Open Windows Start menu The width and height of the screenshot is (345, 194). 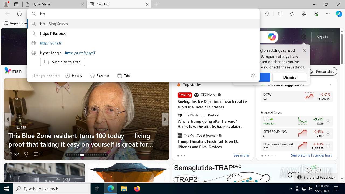pos(6,189)
